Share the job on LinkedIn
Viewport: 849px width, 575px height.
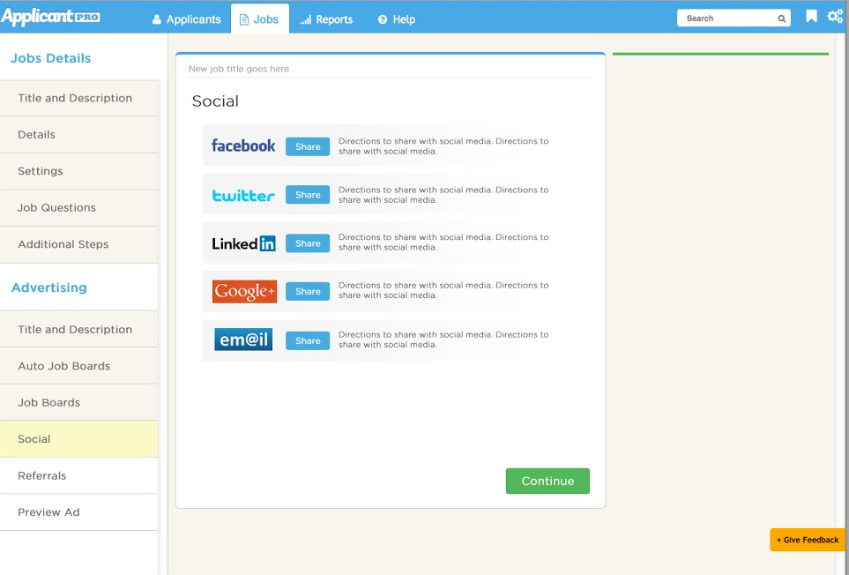pyautogui.click(x=308, y=243)
